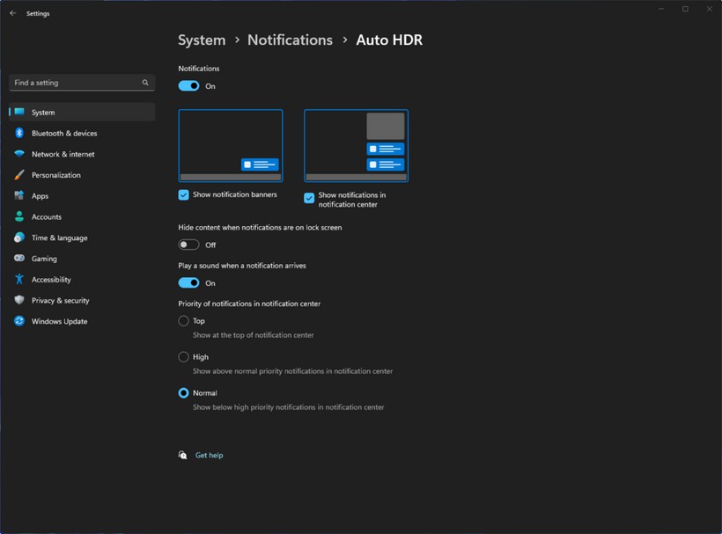
Task: Select Top priority for notifications
Action: 182,320
